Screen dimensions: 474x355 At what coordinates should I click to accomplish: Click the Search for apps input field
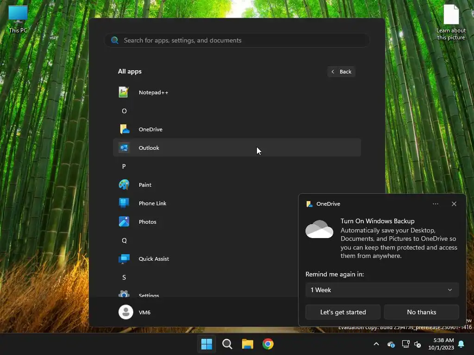pos(237,40)
